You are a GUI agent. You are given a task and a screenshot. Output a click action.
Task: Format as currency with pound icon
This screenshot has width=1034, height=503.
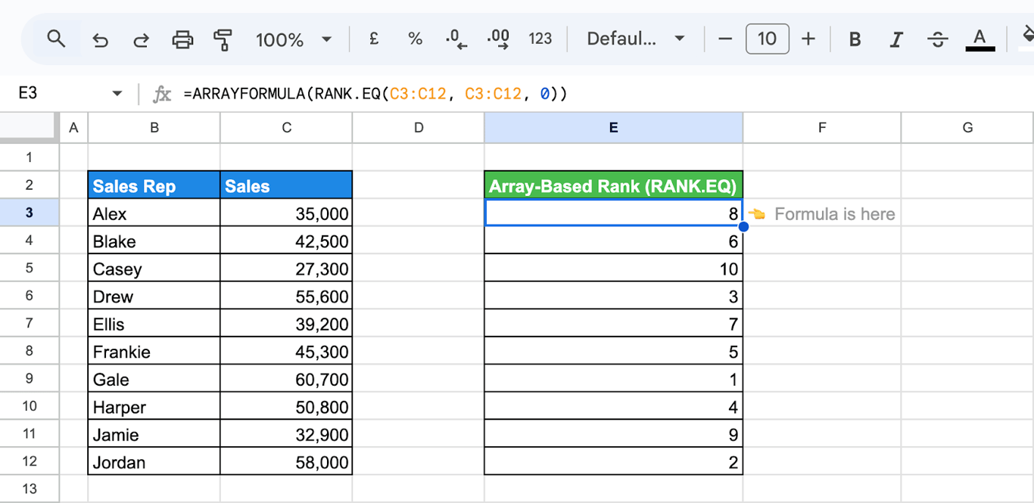coord(374,39)
